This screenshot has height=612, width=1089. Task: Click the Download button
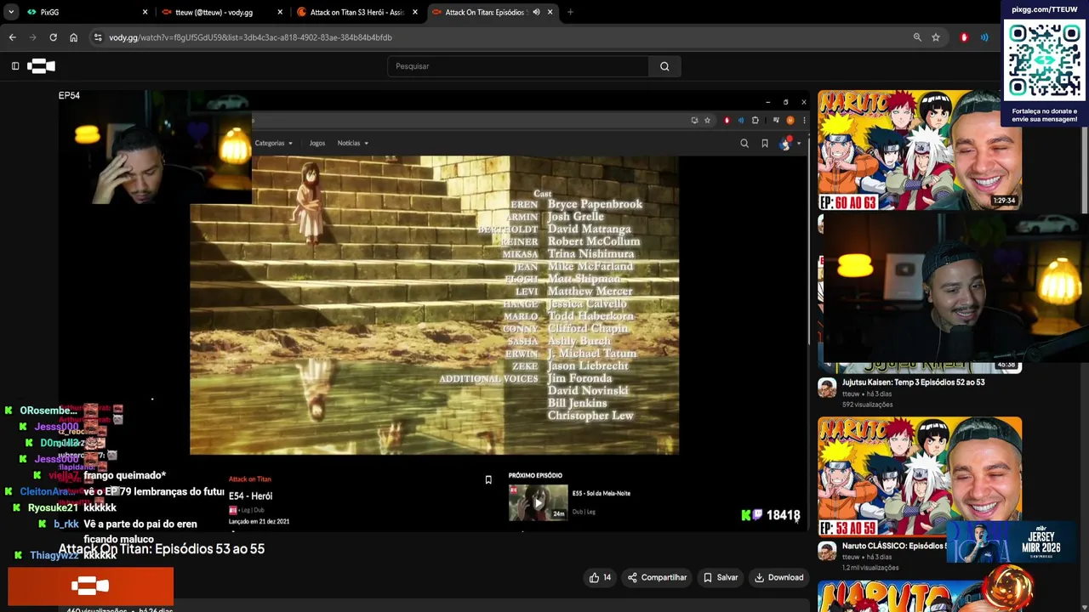779,578
